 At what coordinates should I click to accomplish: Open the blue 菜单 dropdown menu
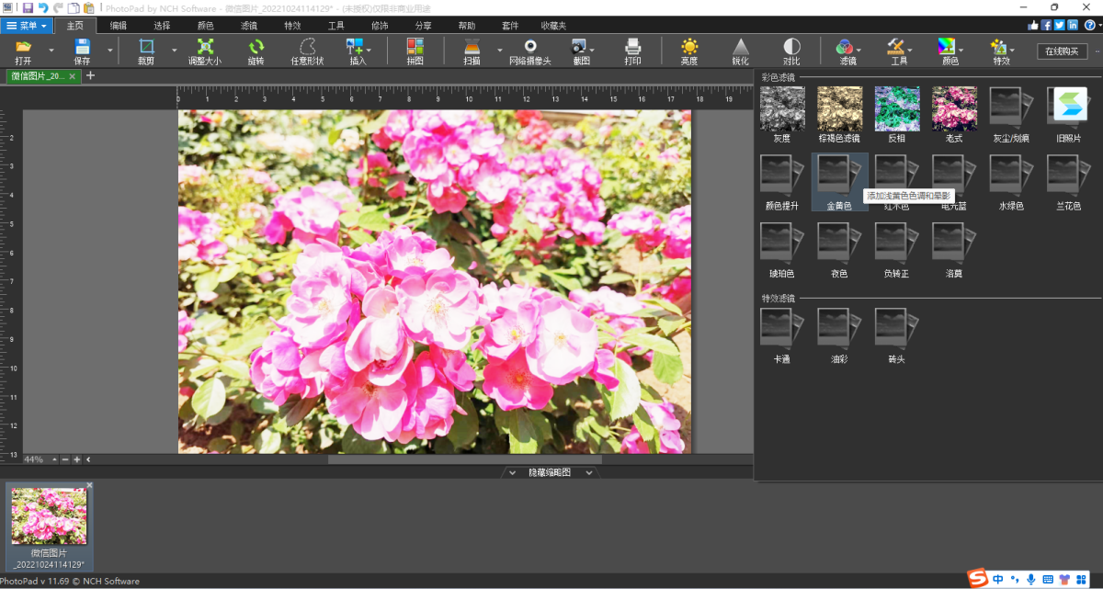[x=27, y=26]
